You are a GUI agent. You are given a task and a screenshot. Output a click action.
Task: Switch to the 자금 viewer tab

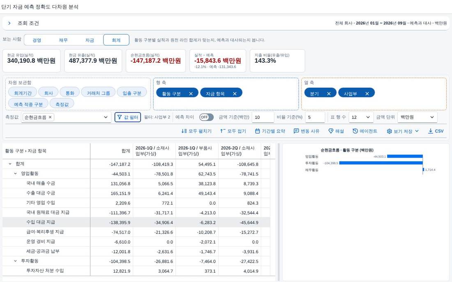[90, 40]
